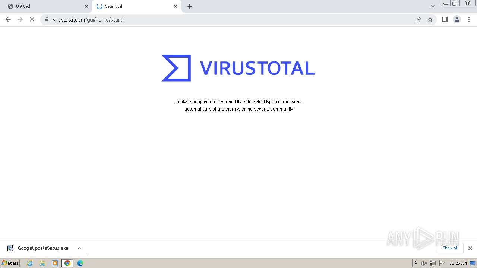Show all downloads

[x=450, y=248]
